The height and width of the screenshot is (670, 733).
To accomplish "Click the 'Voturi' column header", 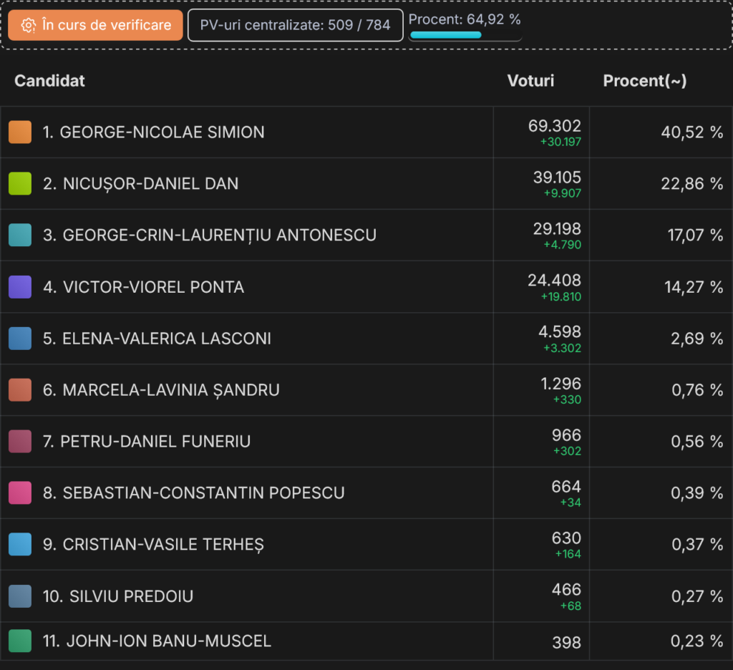I will click(530, 81).
